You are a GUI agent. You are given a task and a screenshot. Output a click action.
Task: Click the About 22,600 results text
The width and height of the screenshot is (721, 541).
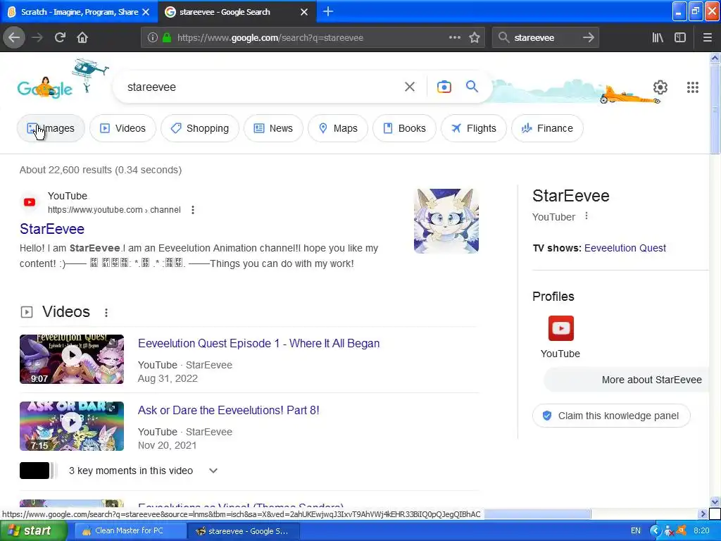[101, 170]
